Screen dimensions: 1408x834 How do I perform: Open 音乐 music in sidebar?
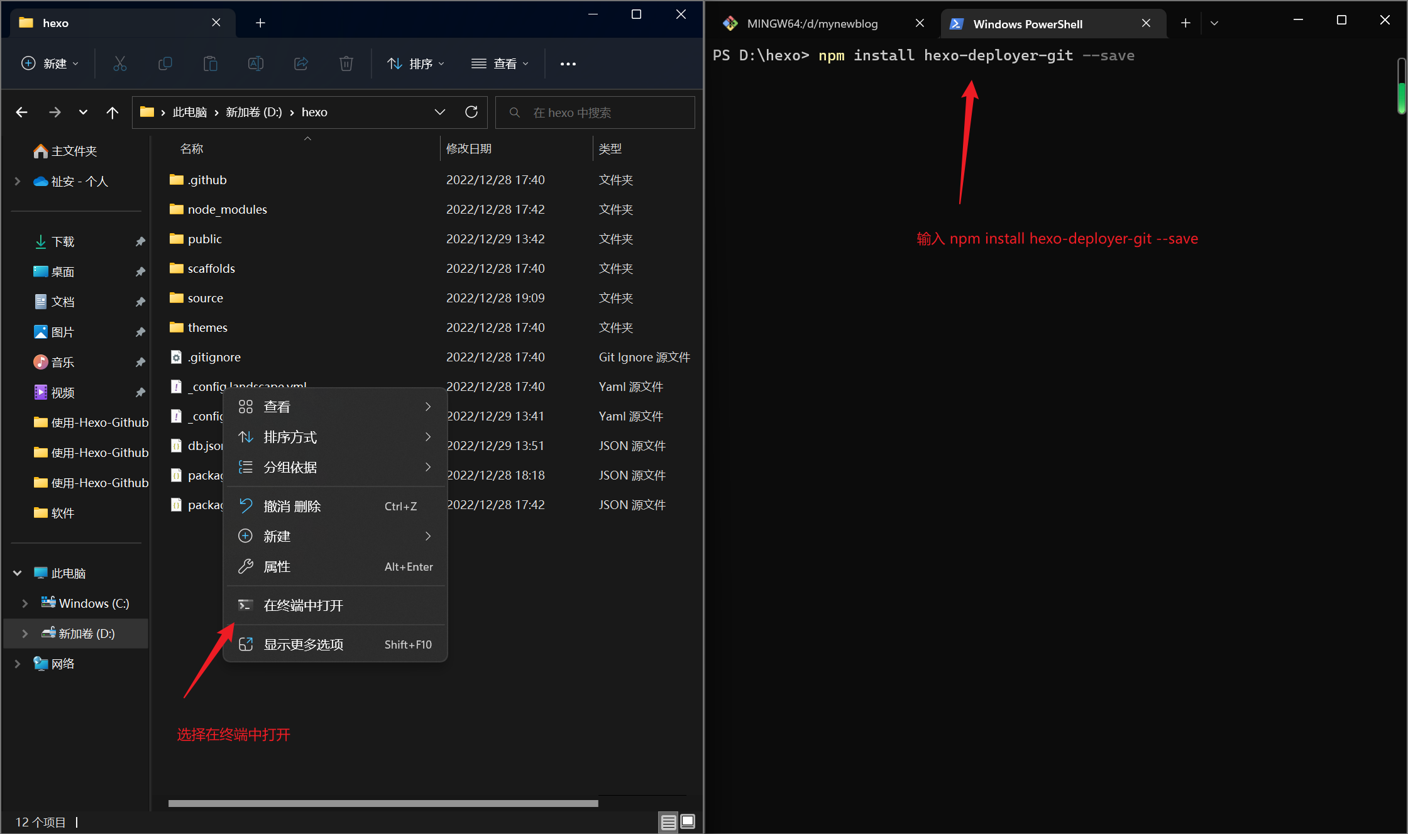tap(63, 363)
